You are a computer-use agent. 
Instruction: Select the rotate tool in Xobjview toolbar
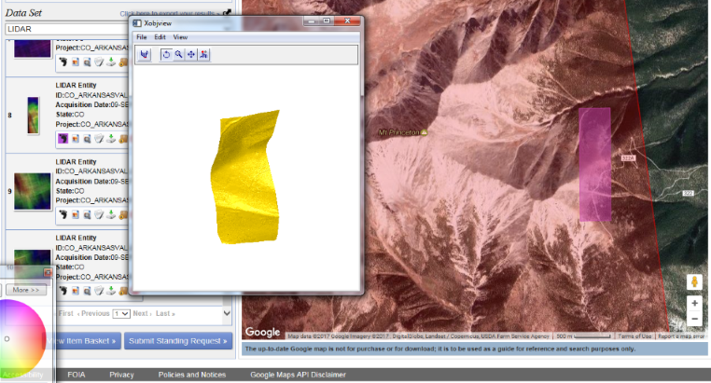click(165, 55)
